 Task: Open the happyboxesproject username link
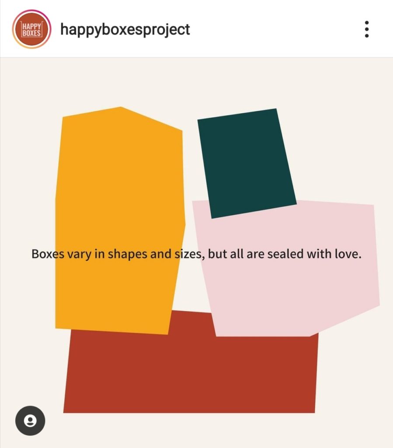[125, 30]
